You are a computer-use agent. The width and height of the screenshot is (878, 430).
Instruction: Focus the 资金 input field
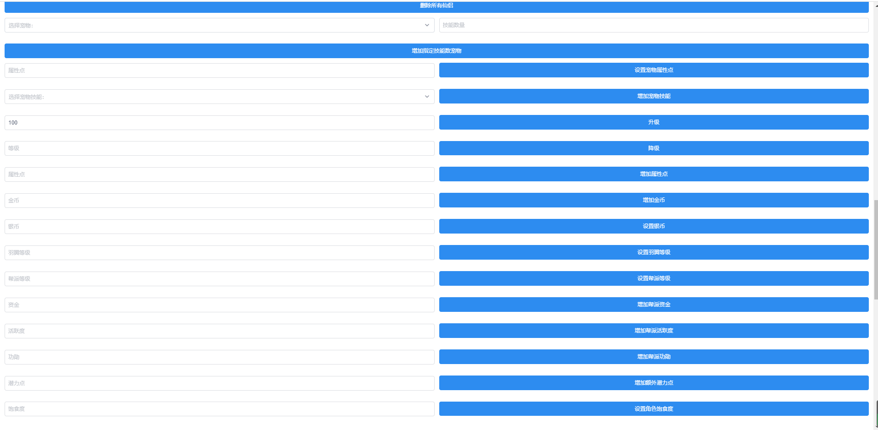tap(219, 305)
